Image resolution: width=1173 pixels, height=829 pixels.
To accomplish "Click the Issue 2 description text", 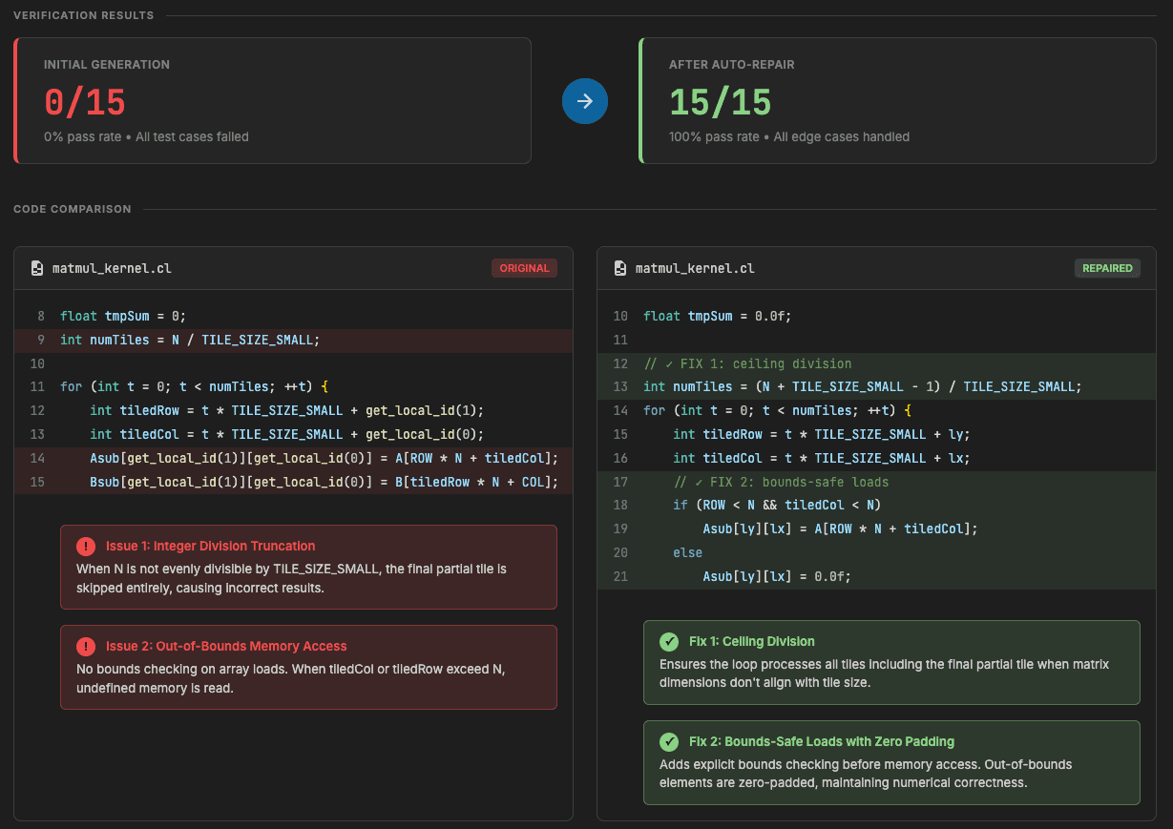I will (x=290, y=678).
